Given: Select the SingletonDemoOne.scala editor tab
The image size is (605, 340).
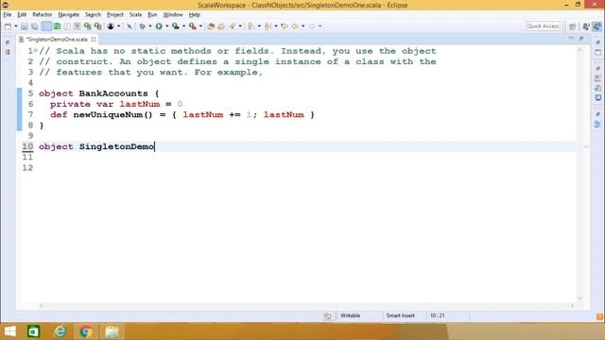Looking at the screenshot, I should (57, 40).
